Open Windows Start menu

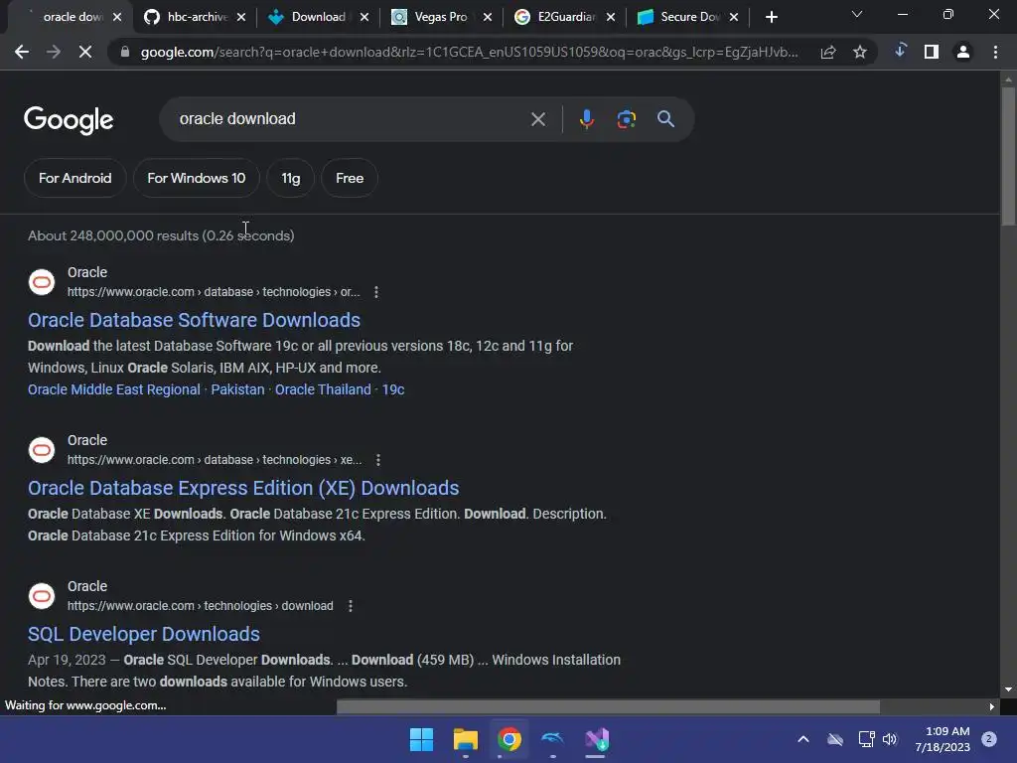[x=421, y=739]
